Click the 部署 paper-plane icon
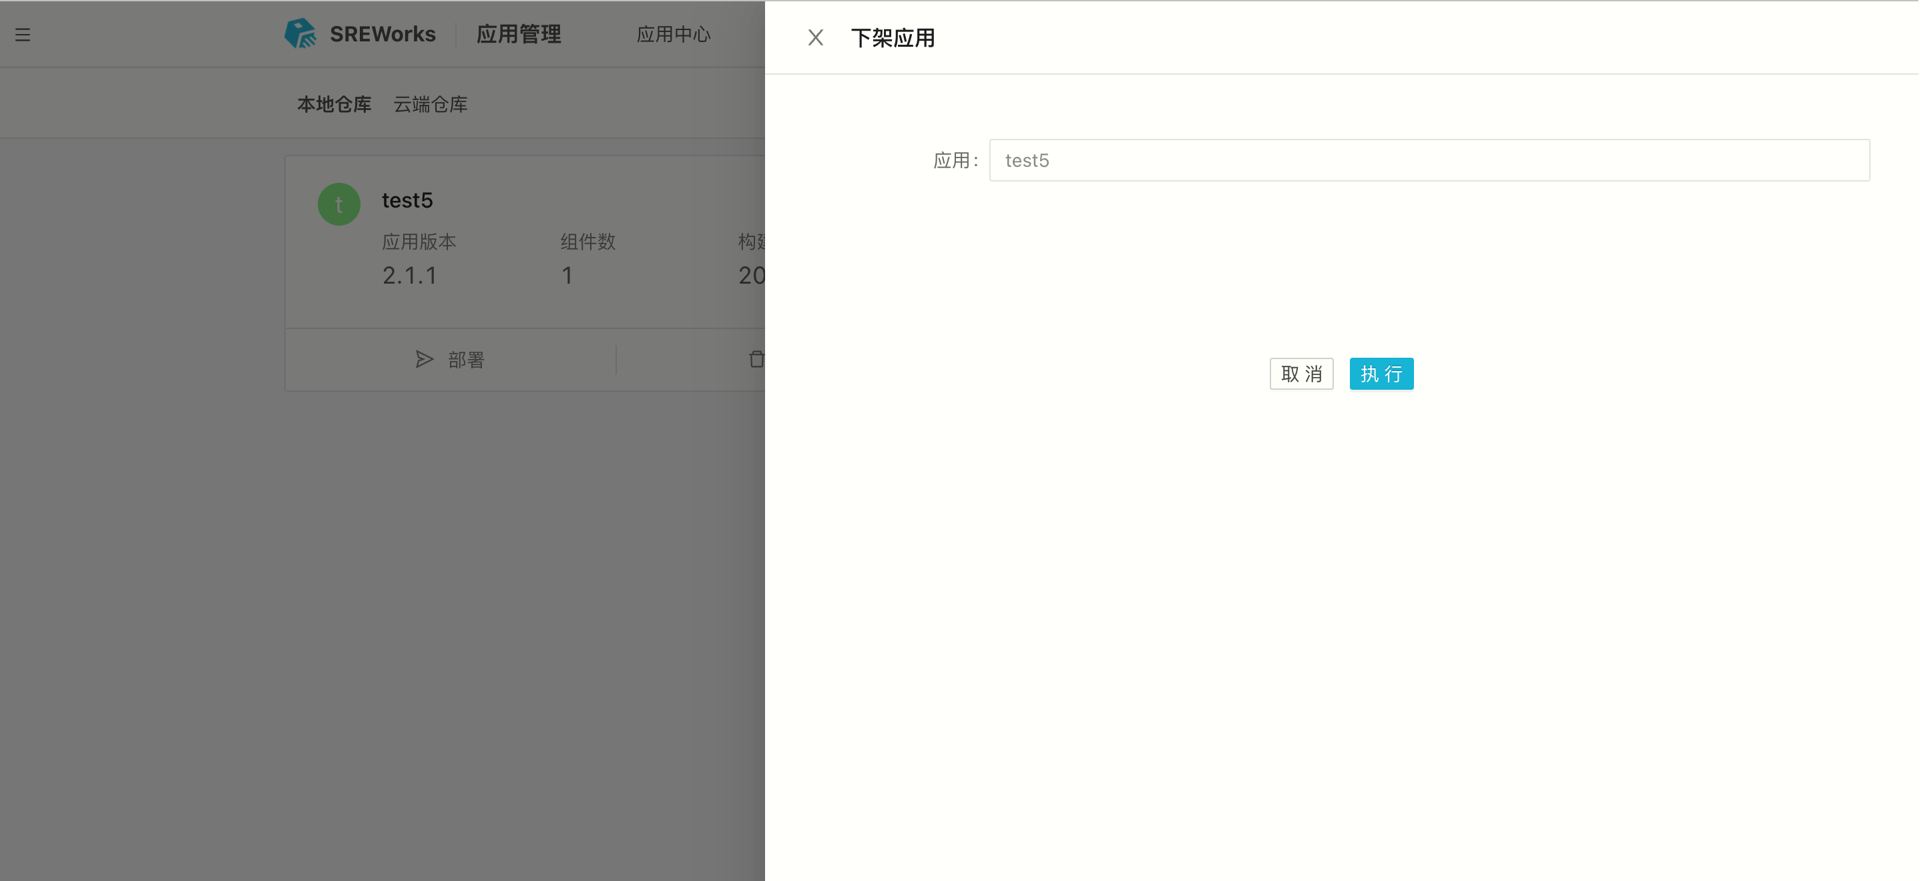This screenshot has height=881, width=1920. [x=424, y=360]
